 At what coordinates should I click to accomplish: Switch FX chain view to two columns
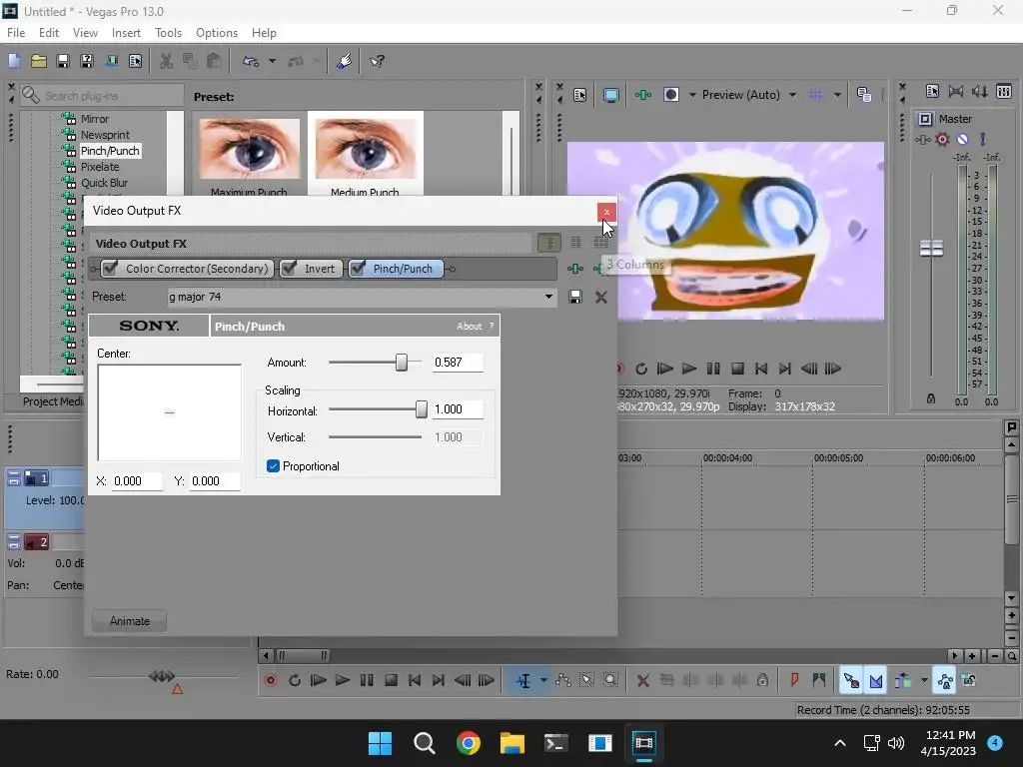coord(576,243)
